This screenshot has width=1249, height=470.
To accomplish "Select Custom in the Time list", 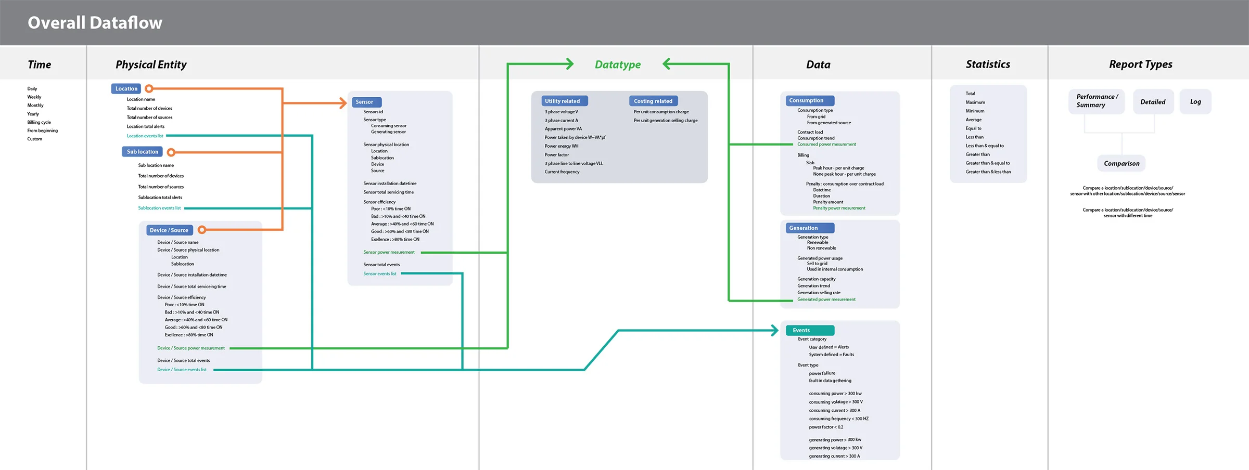I will [x=35, y=139].
